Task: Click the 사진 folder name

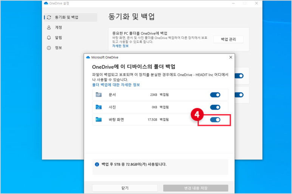Action: tap(112, 107)
